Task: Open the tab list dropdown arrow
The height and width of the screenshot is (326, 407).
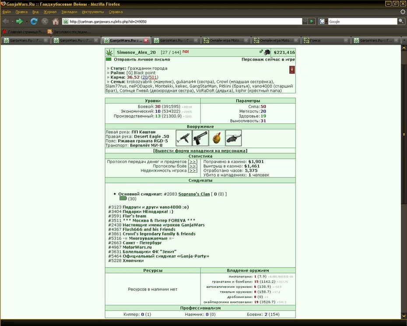Action: click(x=404, y=40)
